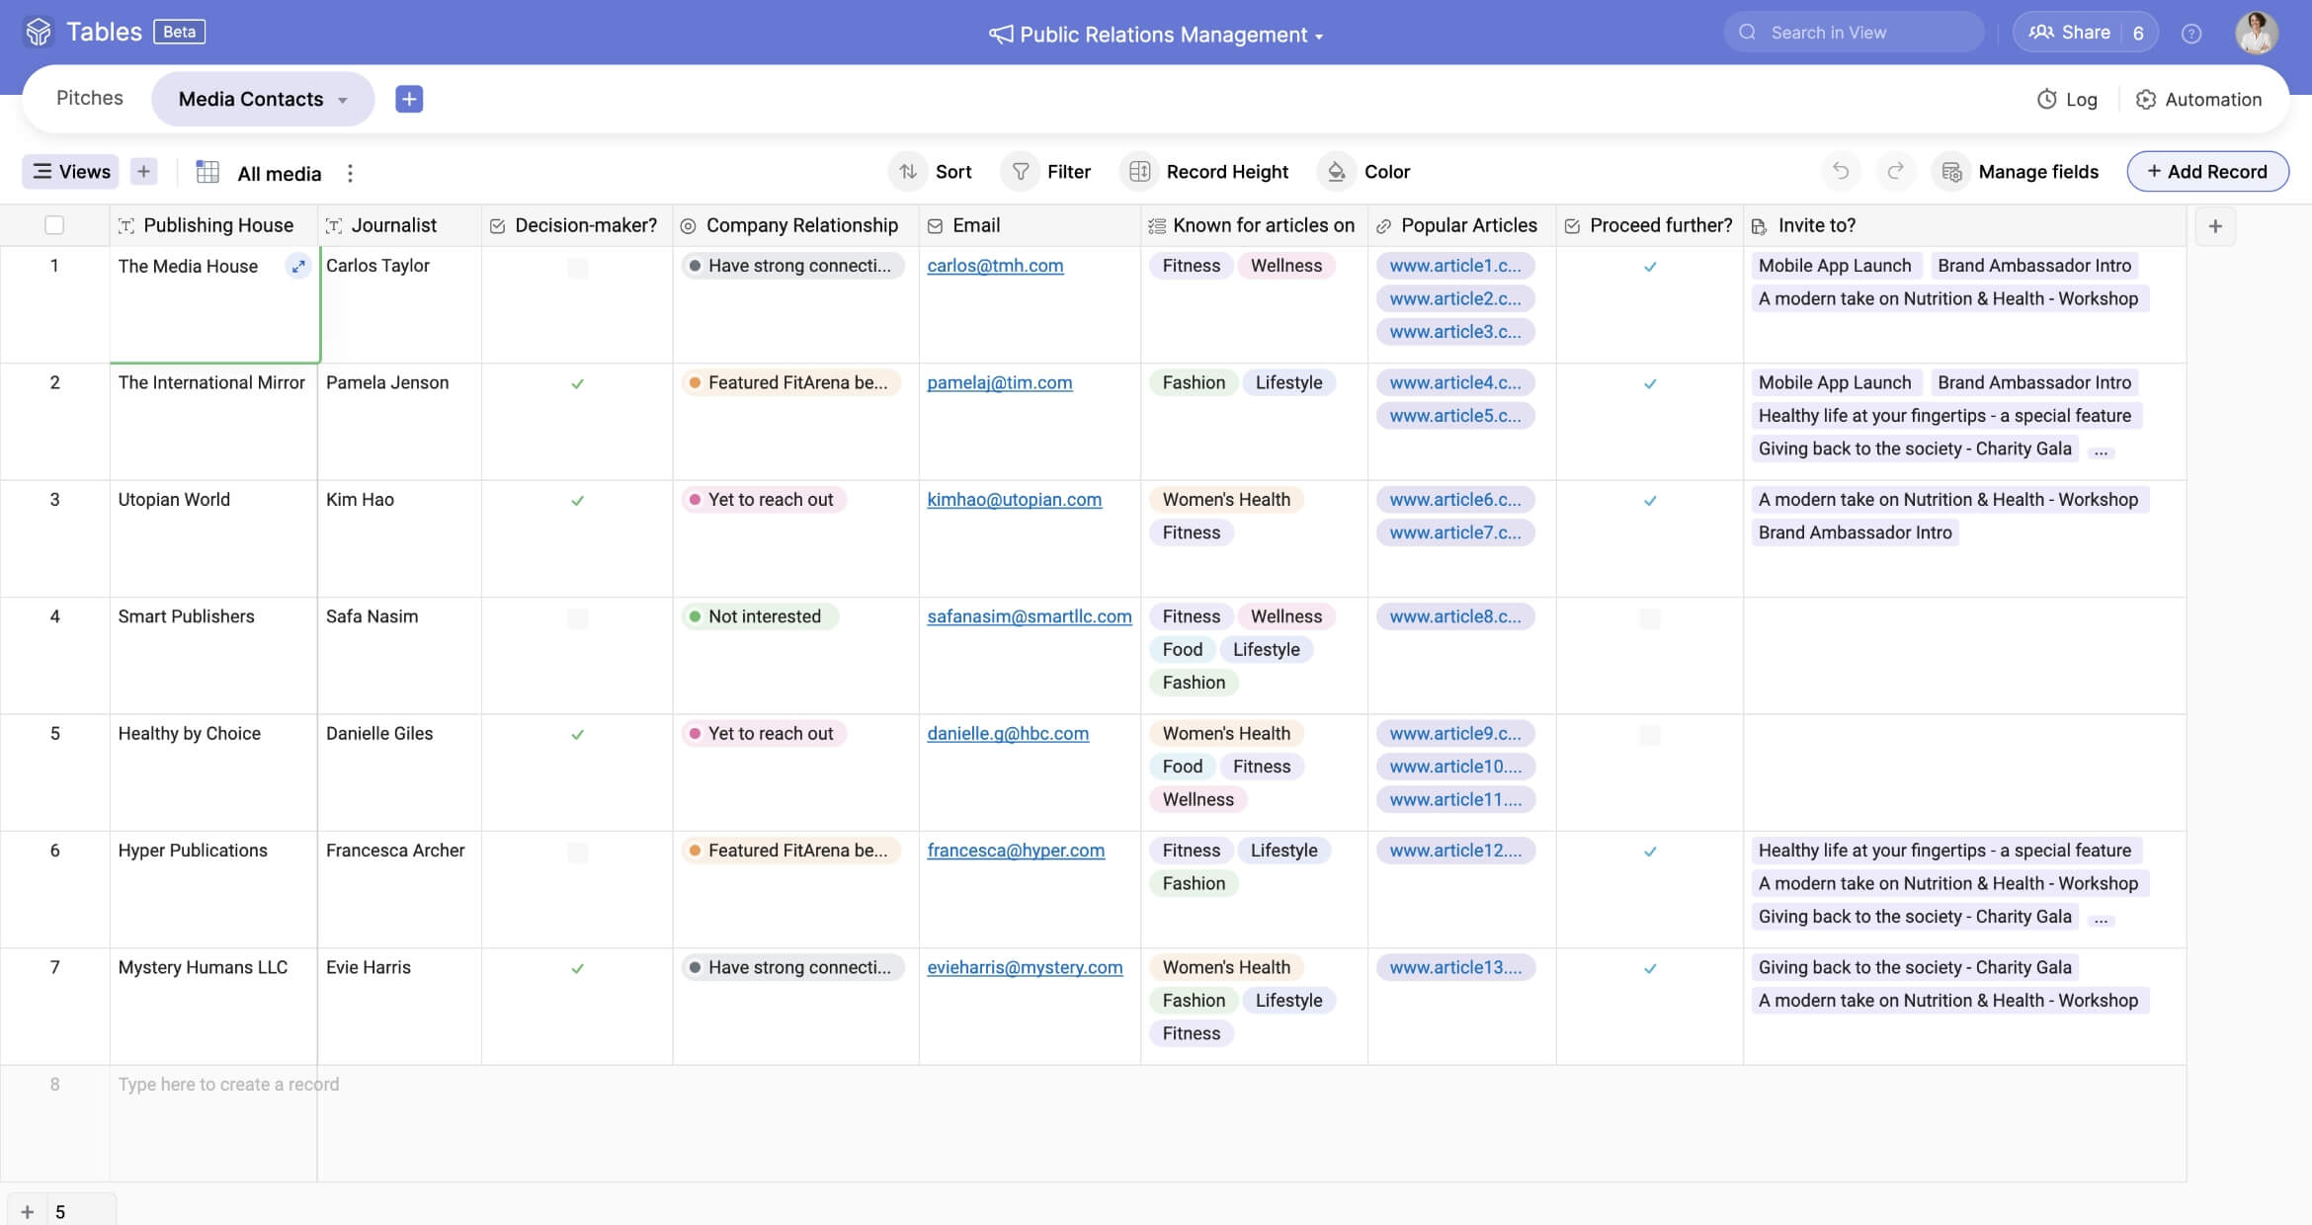Open the Views sidebar menu
This screenshot has height=1225, width=2312.
[71, 171]
